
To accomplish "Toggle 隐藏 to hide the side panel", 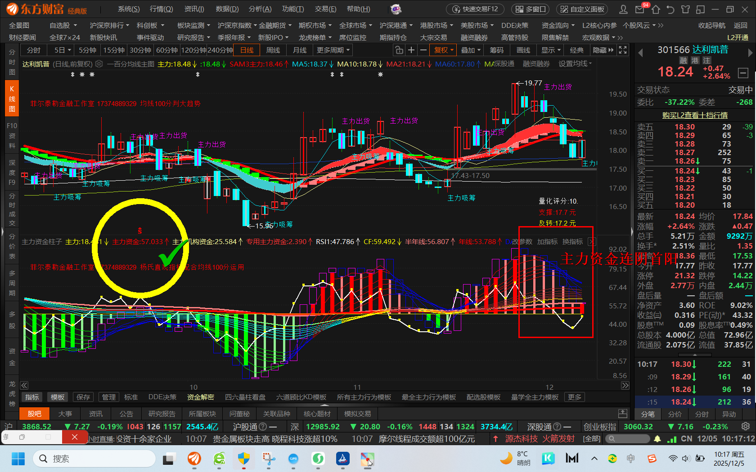I will click(x=603, y=50).
